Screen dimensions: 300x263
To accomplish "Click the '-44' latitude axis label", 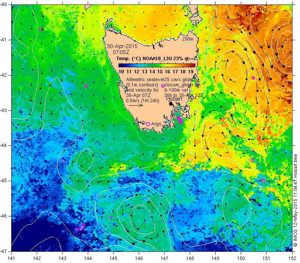I will click(x=3, y=145).
